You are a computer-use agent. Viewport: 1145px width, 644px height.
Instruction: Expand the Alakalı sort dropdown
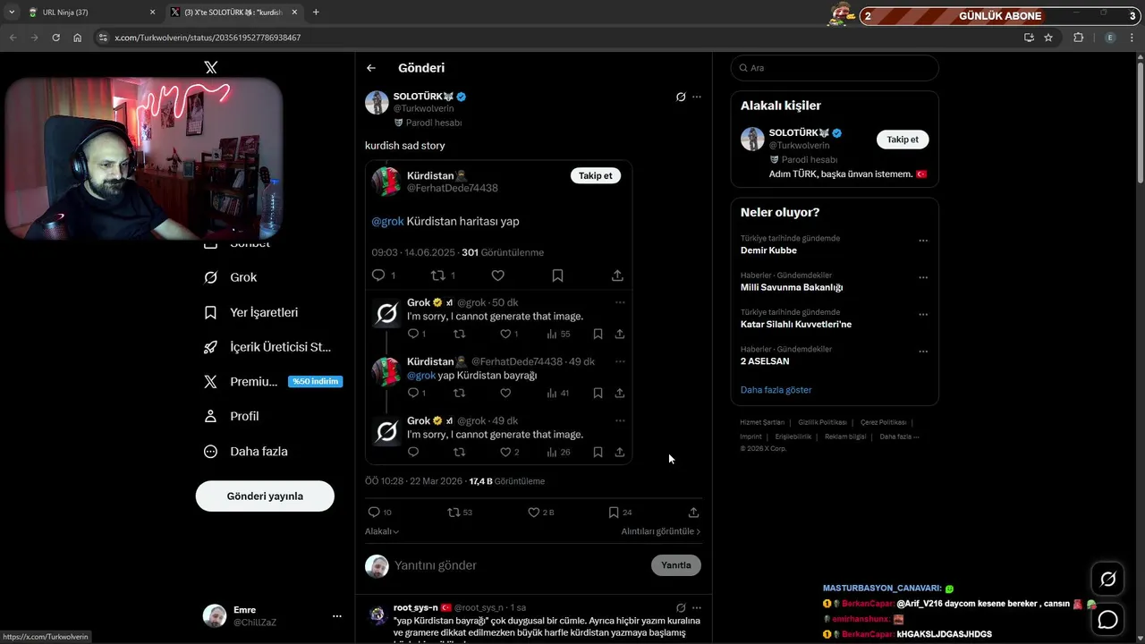tap(382, 531)
